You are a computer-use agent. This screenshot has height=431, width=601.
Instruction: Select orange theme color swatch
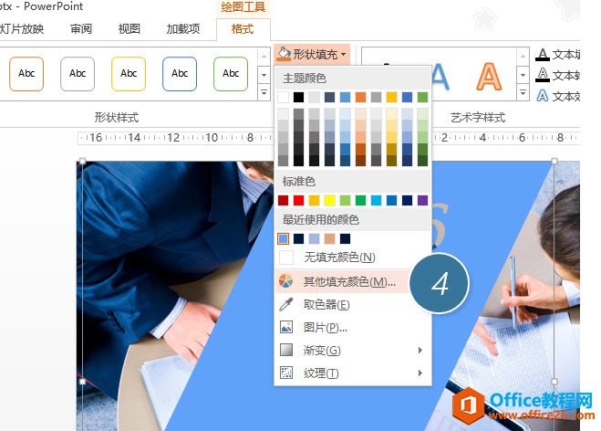coord(360,97)
